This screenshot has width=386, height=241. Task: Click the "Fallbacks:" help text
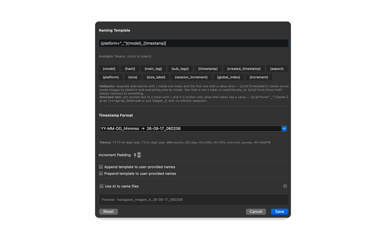(x=194, y=90)
